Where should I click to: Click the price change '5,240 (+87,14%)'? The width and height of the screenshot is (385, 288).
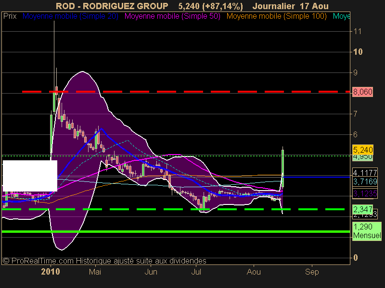pyautogui.click(x=210, y=6)
